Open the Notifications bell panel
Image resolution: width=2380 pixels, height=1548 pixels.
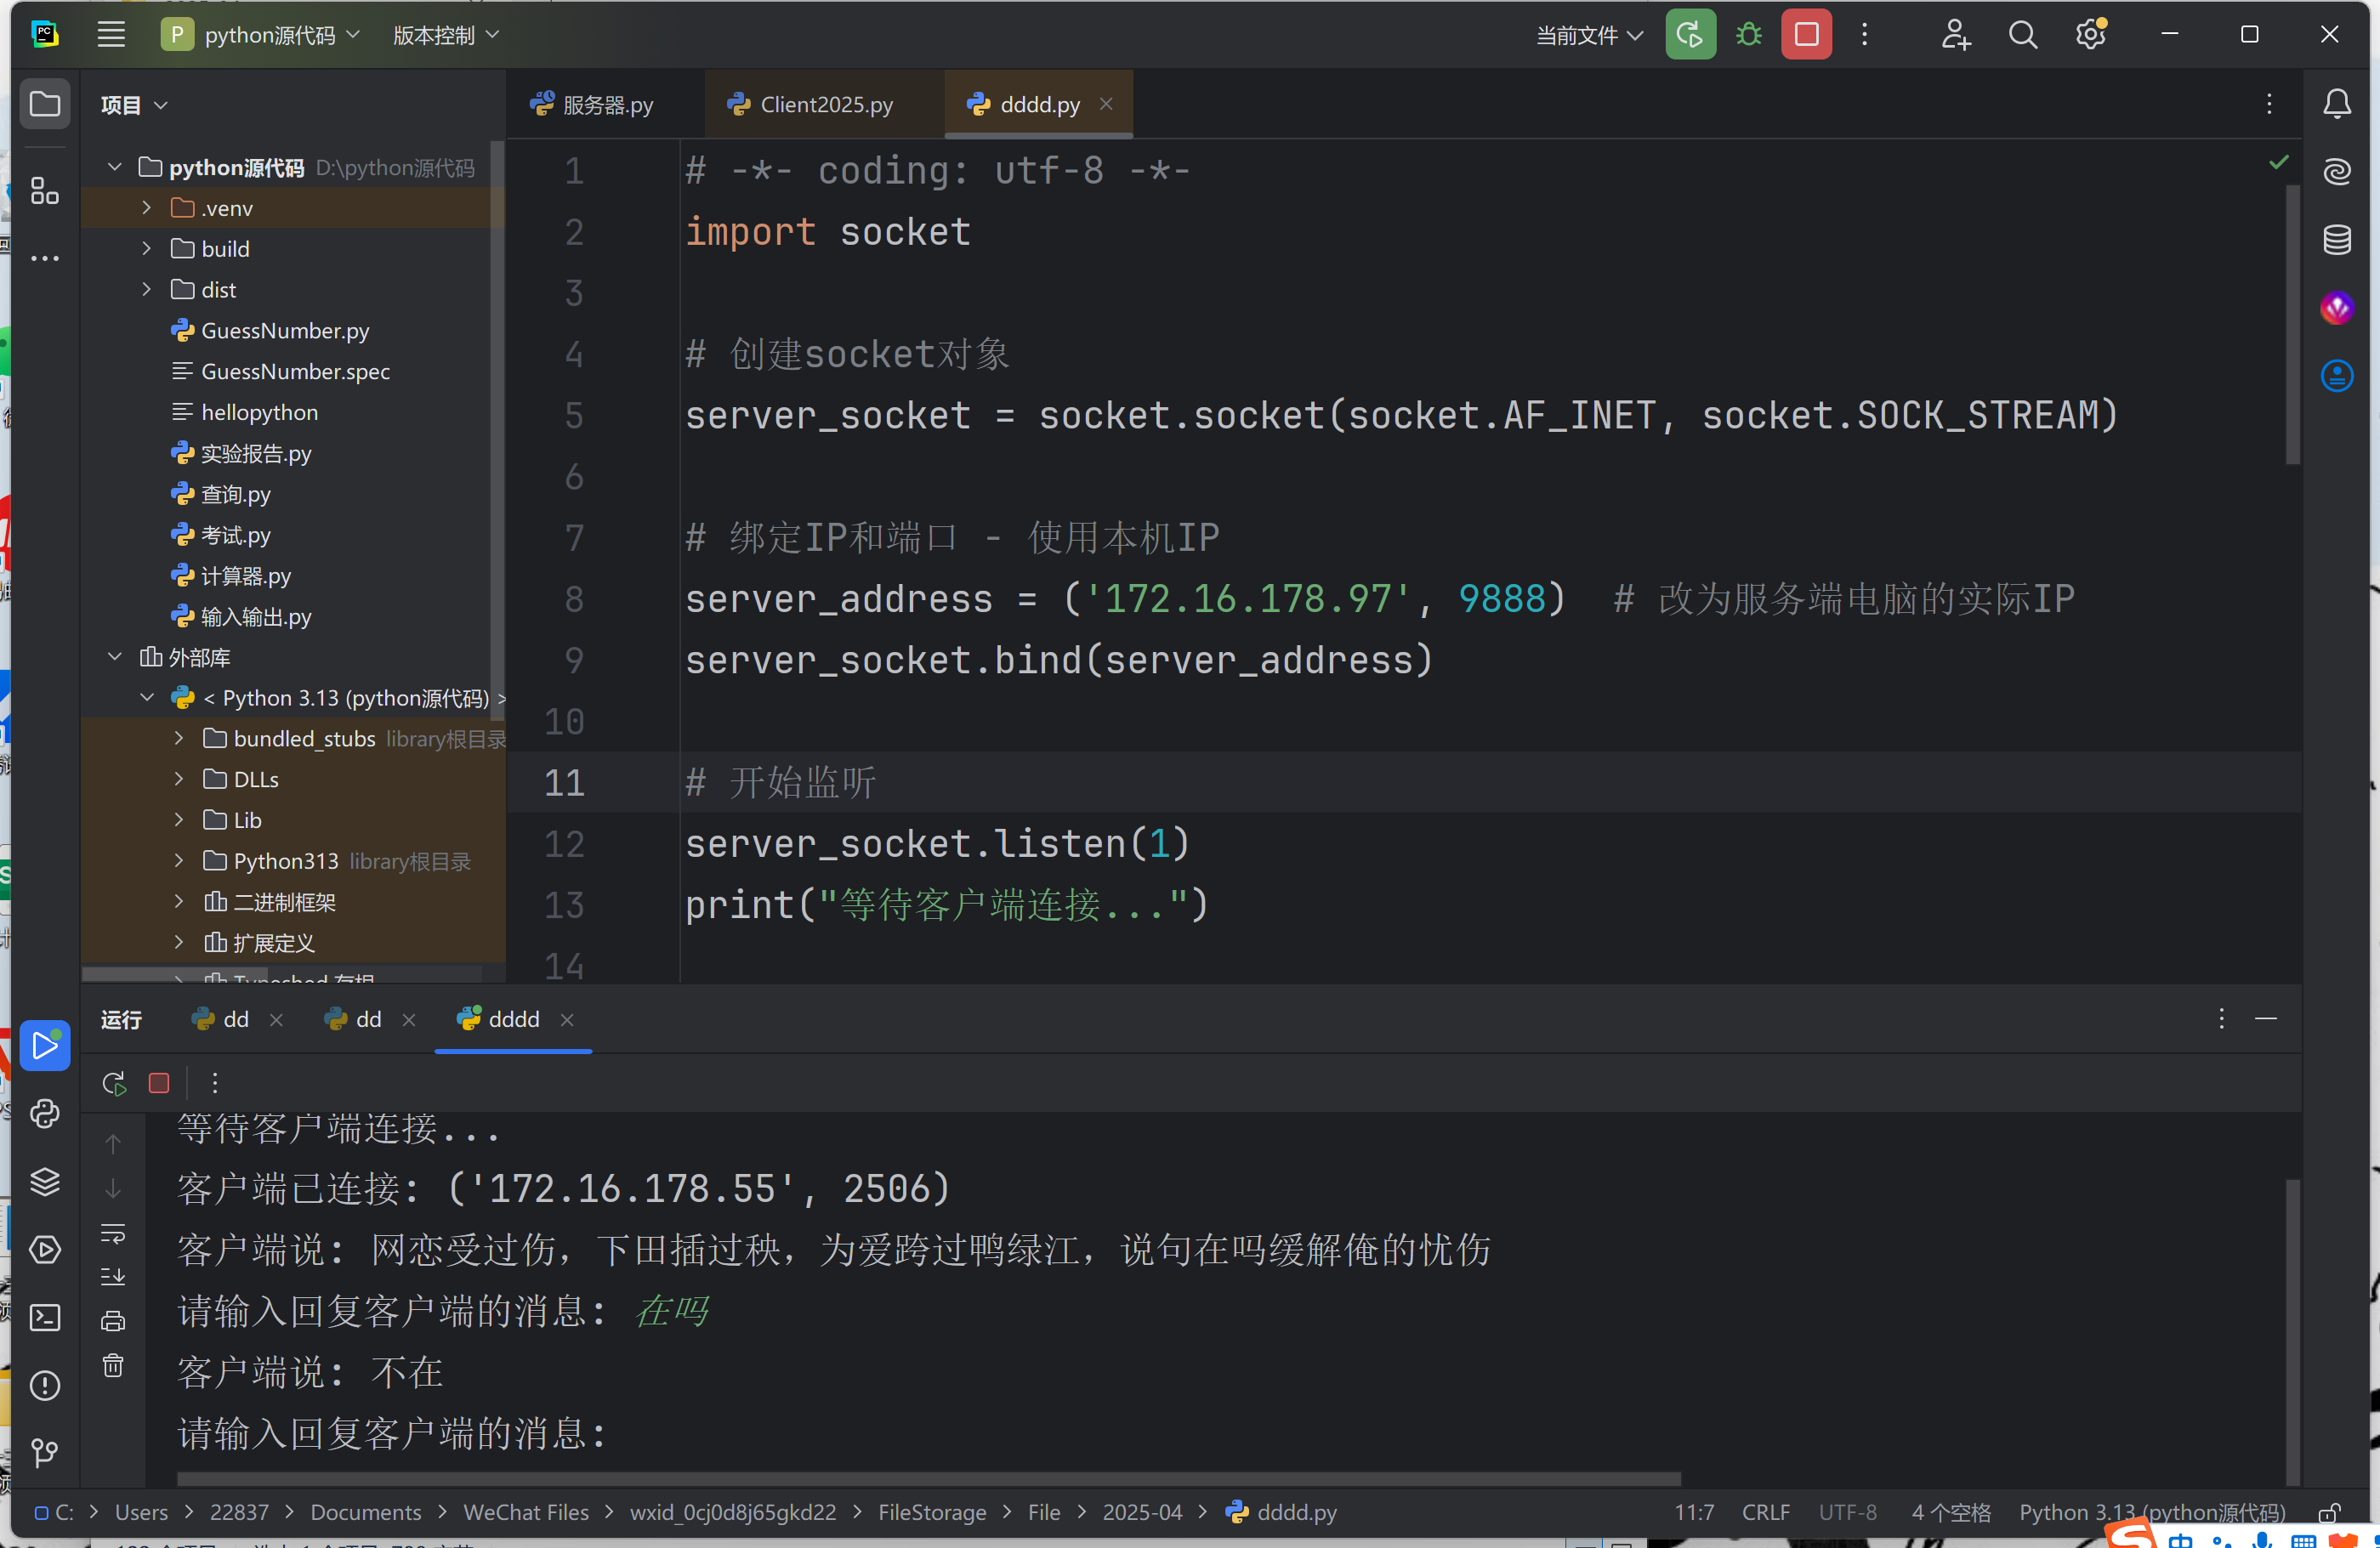[2336, 104]
